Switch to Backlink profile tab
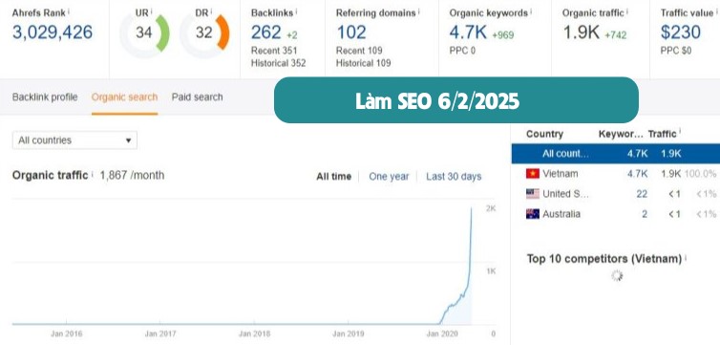The width and height of the screenshot is (720, 345). [45, 97]
